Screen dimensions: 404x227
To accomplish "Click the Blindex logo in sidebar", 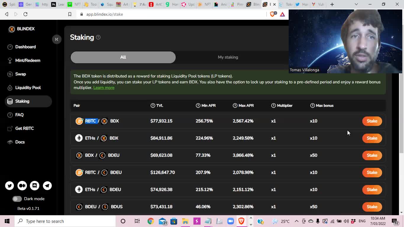I will tap(22, 29).
